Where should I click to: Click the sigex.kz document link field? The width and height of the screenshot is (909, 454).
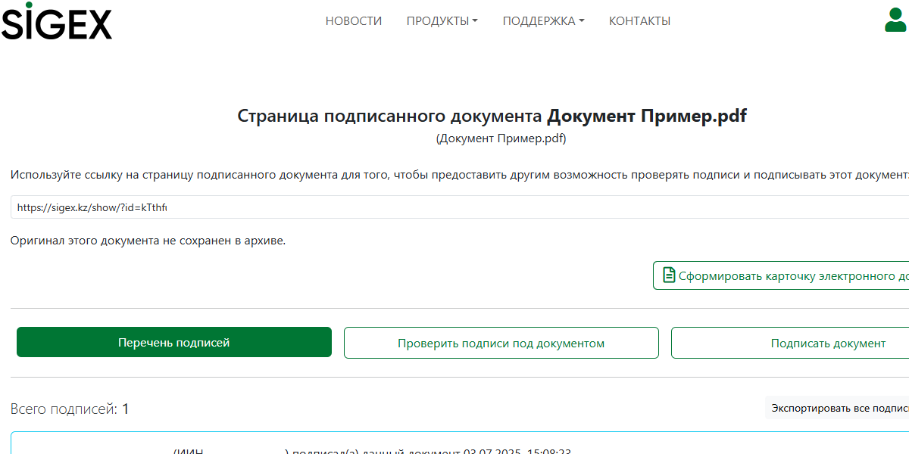click(454, 207)
